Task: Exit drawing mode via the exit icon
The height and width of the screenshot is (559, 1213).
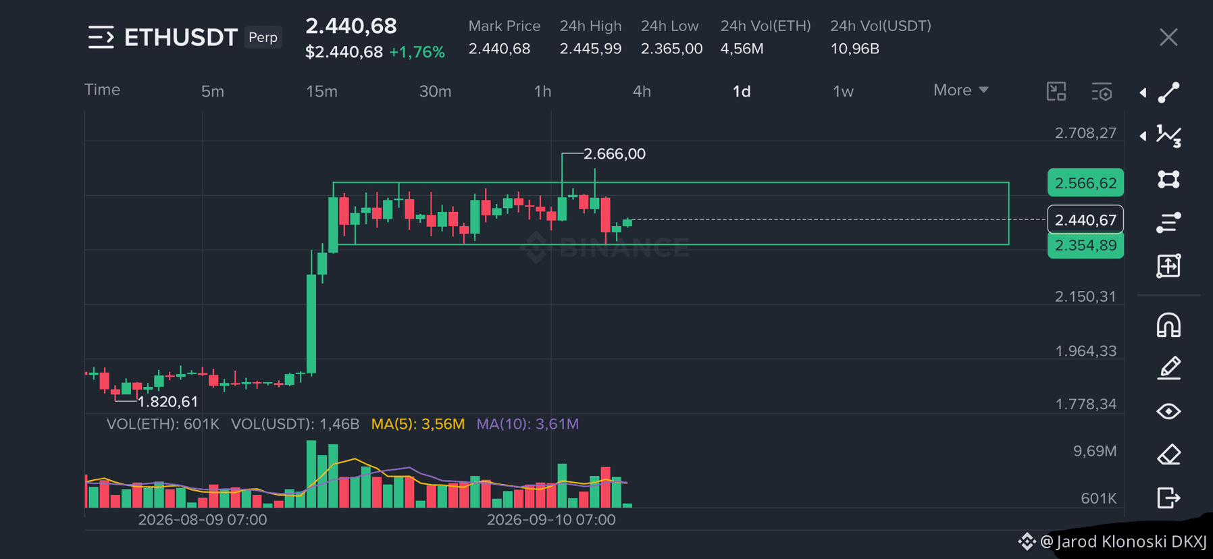Action: click(1168, 498)
